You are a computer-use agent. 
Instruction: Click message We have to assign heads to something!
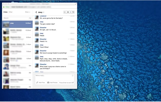[53, 53]
